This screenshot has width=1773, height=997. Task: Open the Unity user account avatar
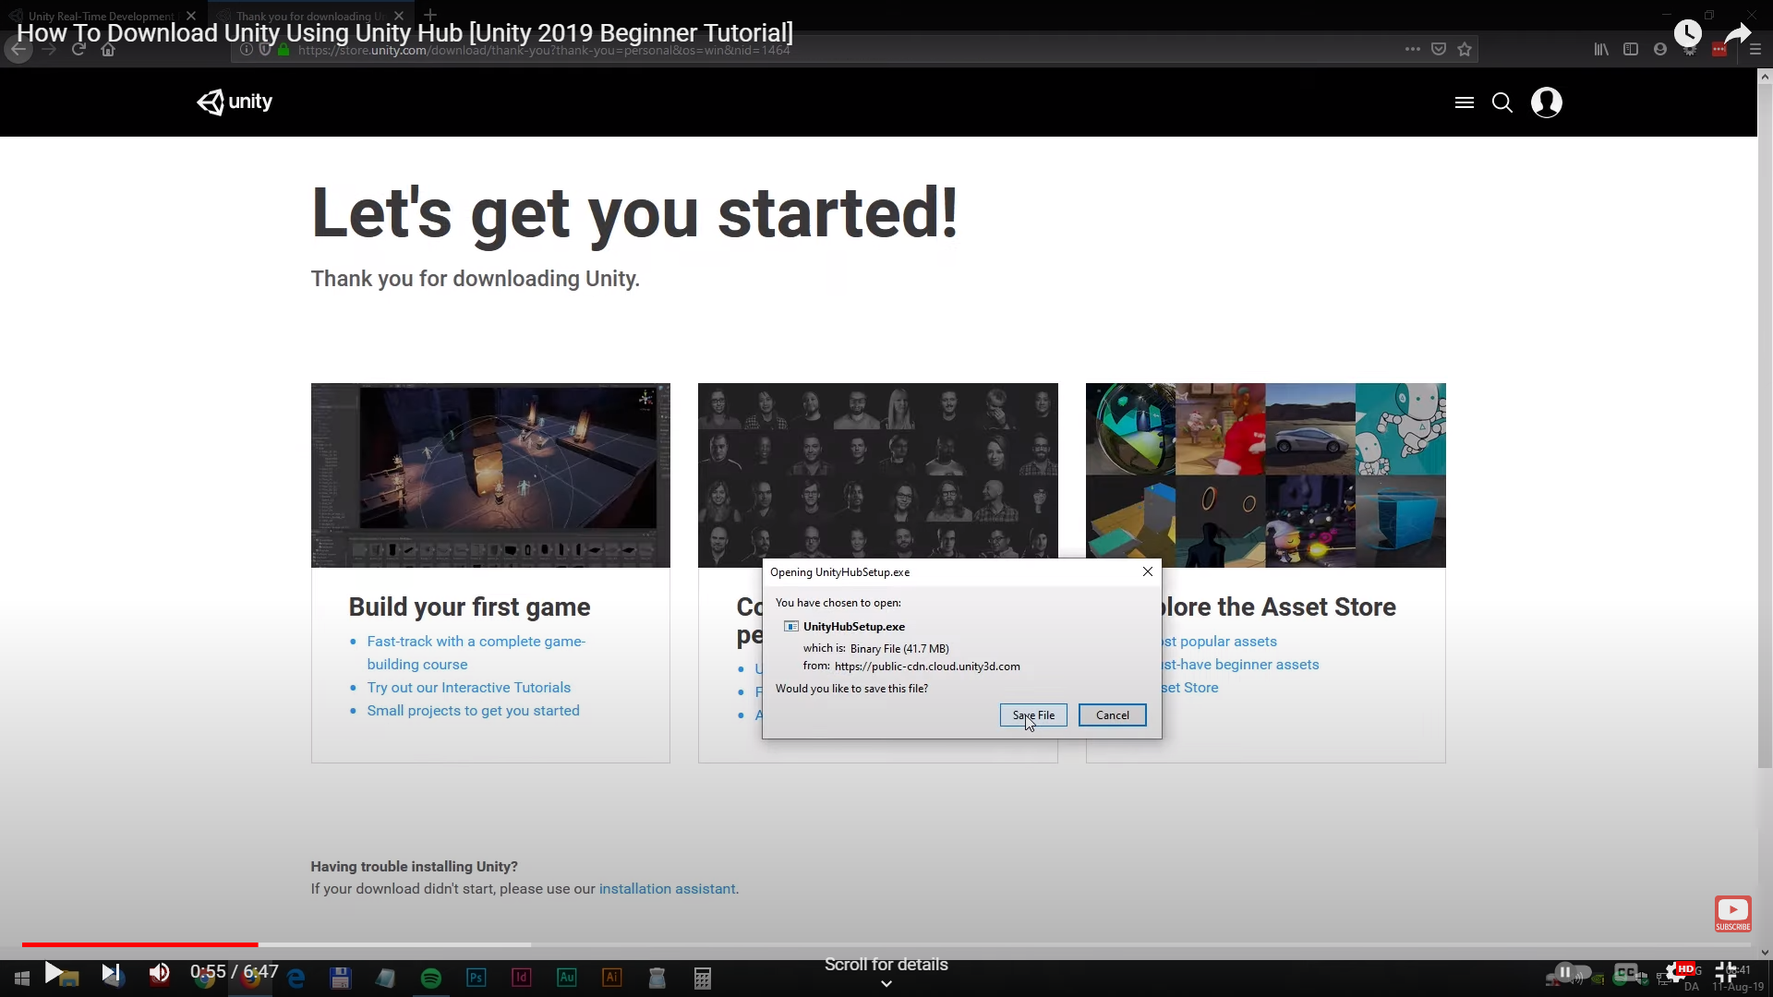[1547, 102]
